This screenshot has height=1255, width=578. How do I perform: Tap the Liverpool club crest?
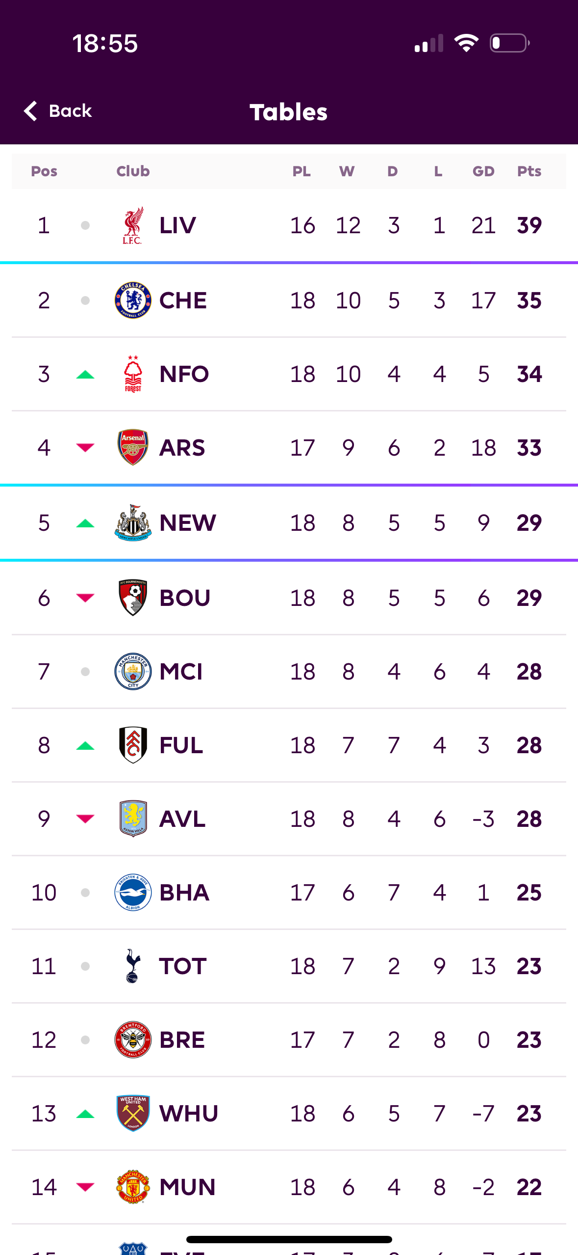coord(133,225)
